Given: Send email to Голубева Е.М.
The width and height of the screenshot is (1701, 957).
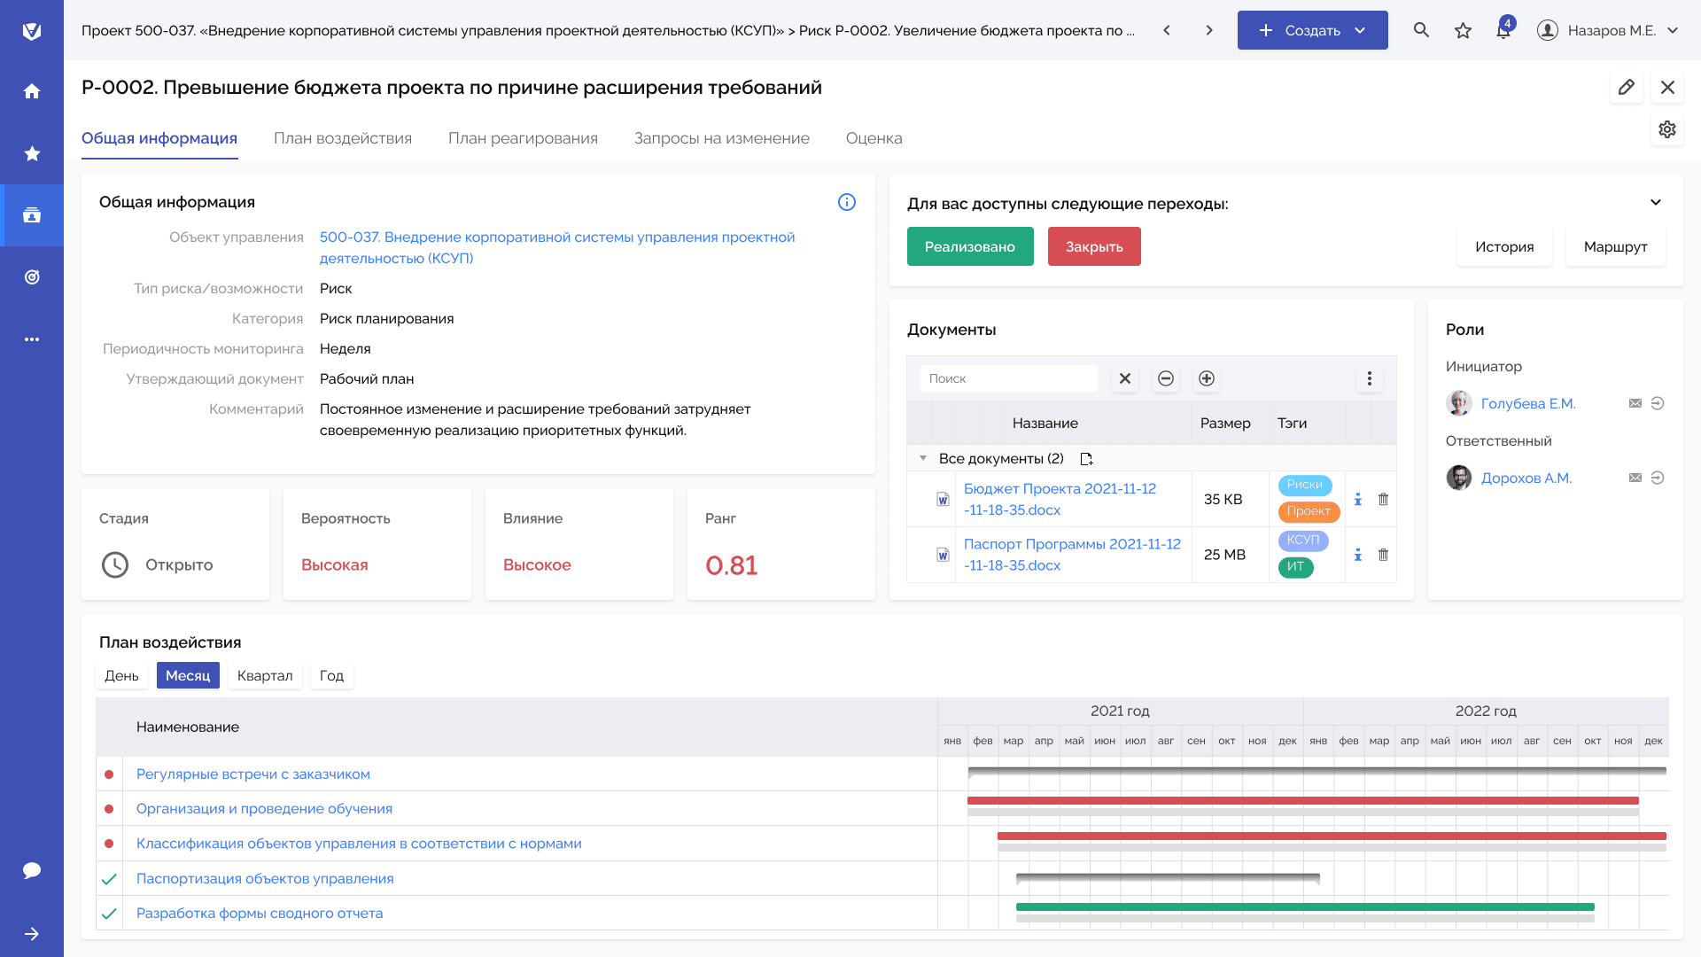Looking at the screenshot, I should click(1635, 403).
